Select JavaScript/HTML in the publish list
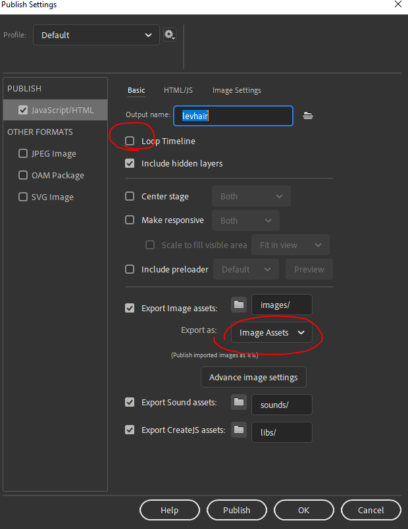 tap(55, 110)
